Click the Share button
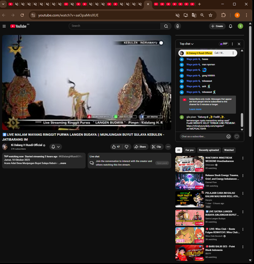The image size is (254, 264). click(140, 147)
